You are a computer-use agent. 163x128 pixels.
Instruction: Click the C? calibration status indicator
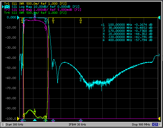pos(155,124)
